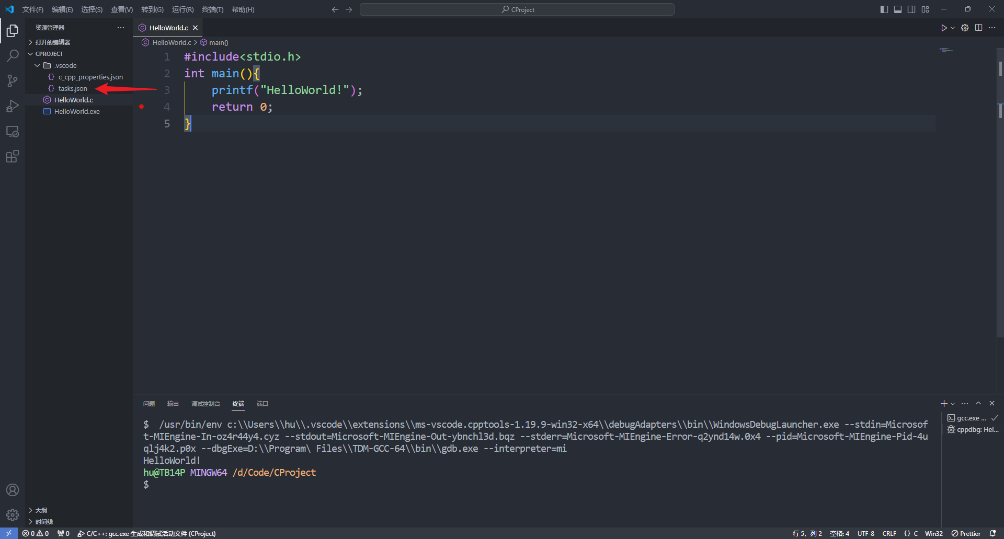Open the Manage gear in activity bar

click(13, 515)
